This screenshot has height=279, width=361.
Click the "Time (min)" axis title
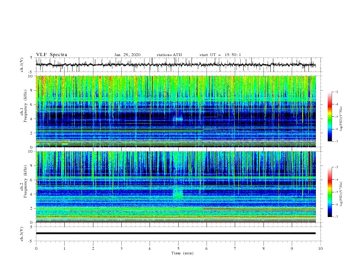click(x=182, y=253)
